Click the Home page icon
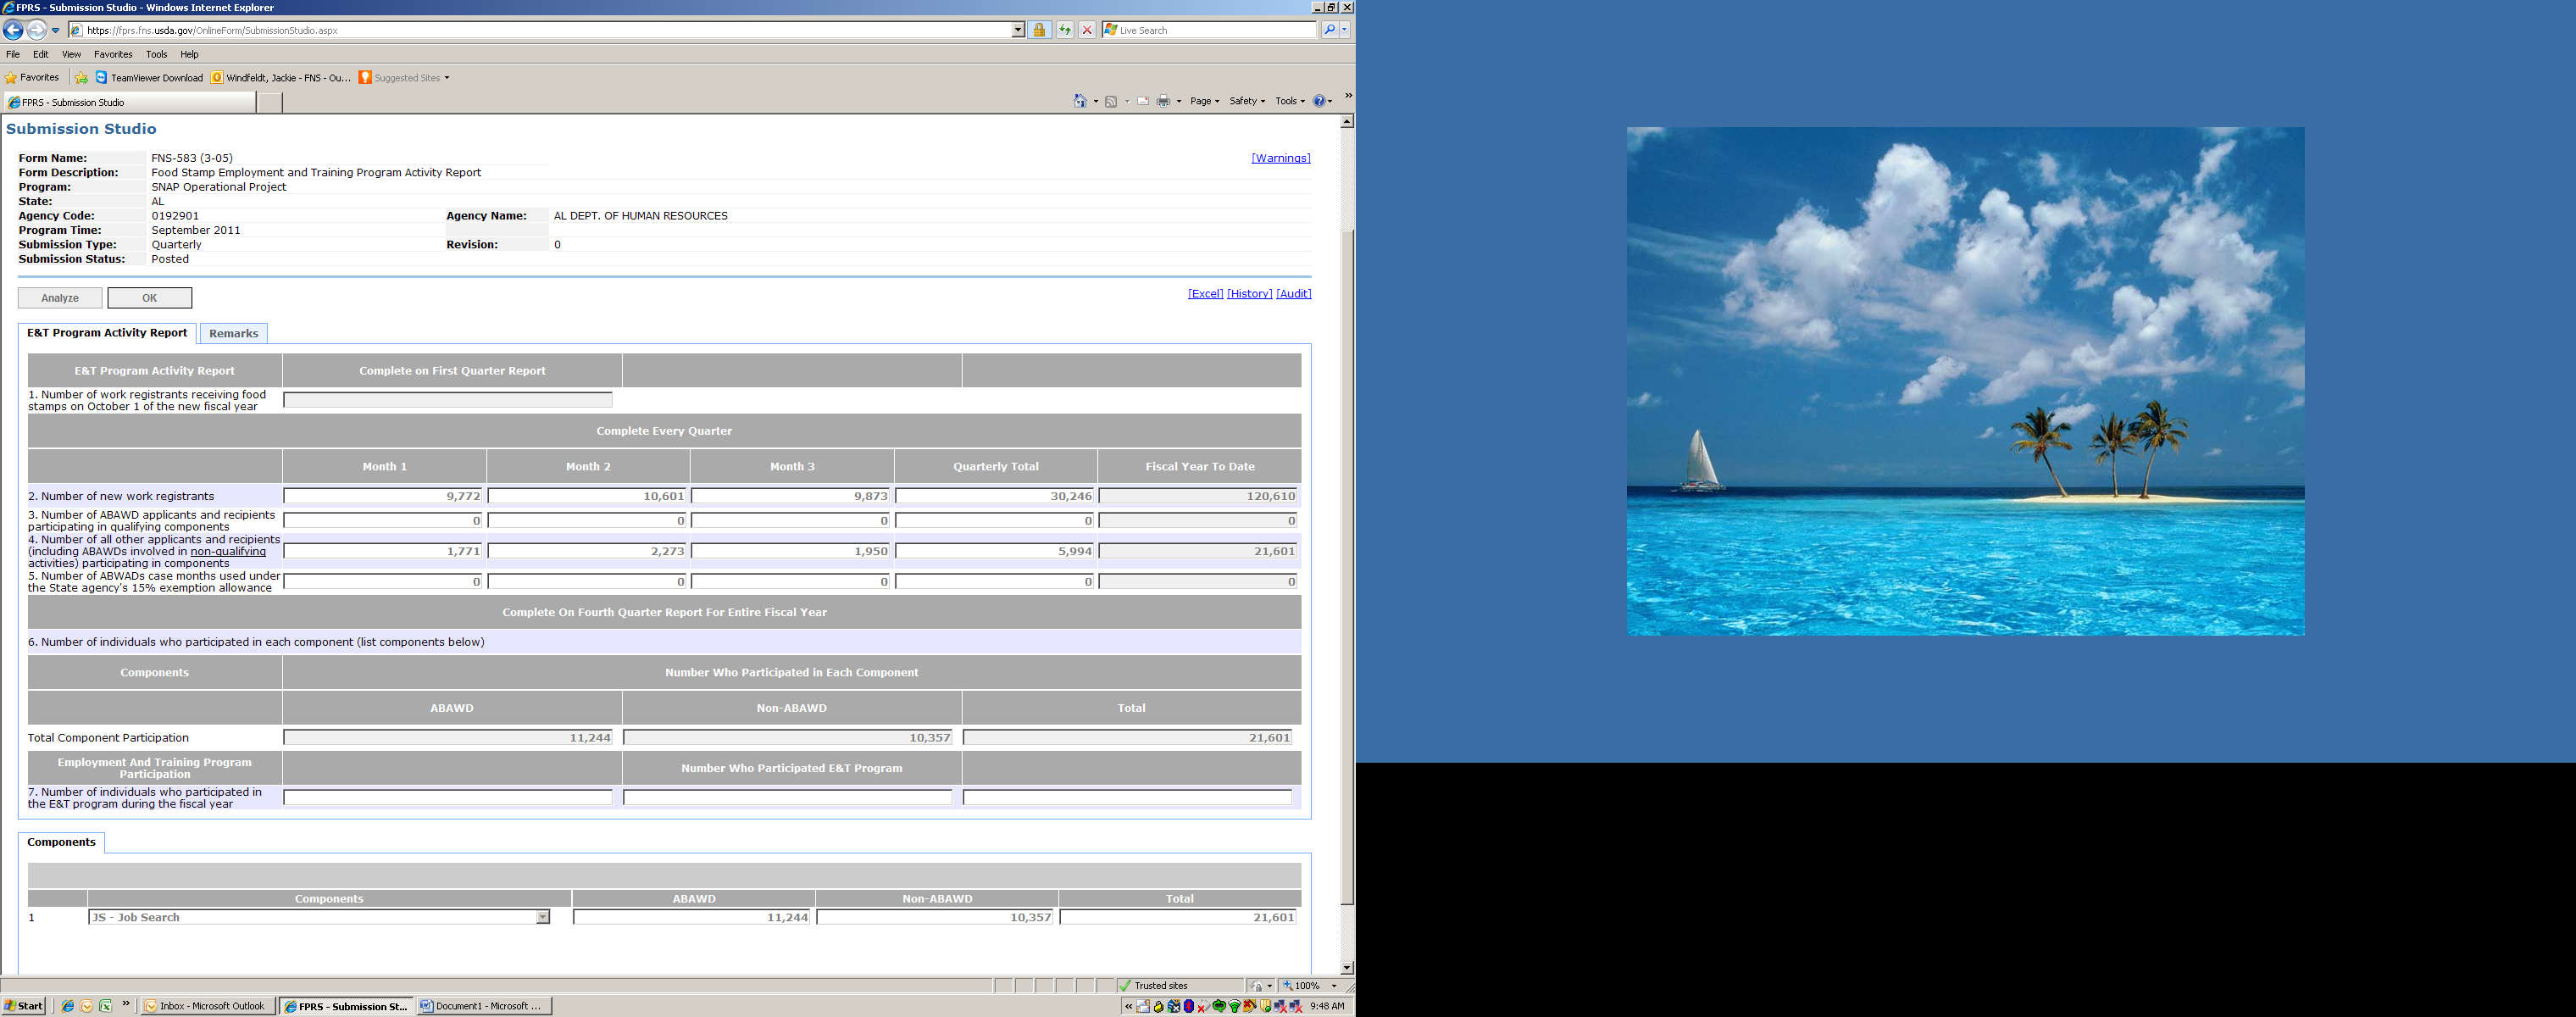Viewport: 2576px width, 1017px height. coord(1080,101)
